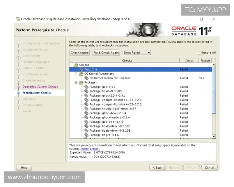This screenshot has width=234, height=187.
Task: Select Package: gcc-3.4.6 row text
Action: point(102,87)
